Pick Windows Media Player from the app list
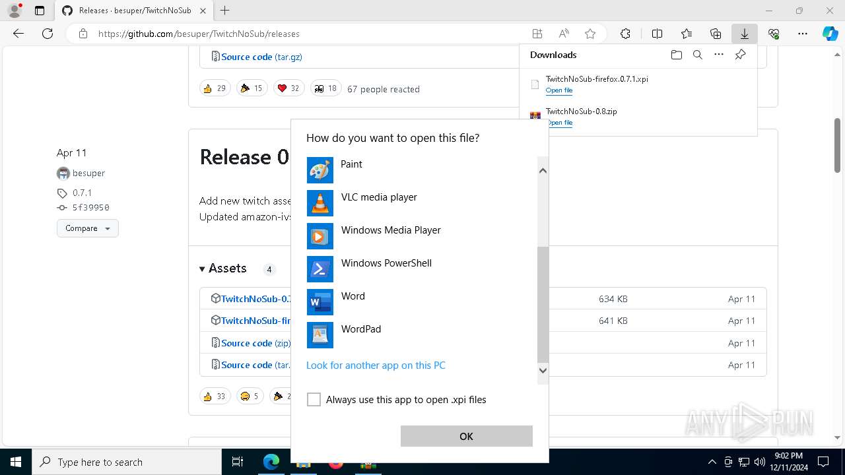845x475 pixels. (422, 236)
